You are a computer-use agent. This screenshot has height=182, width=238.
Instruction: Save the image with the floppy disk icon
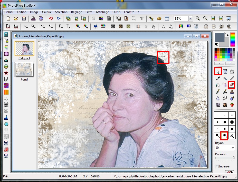click(24, 18)
